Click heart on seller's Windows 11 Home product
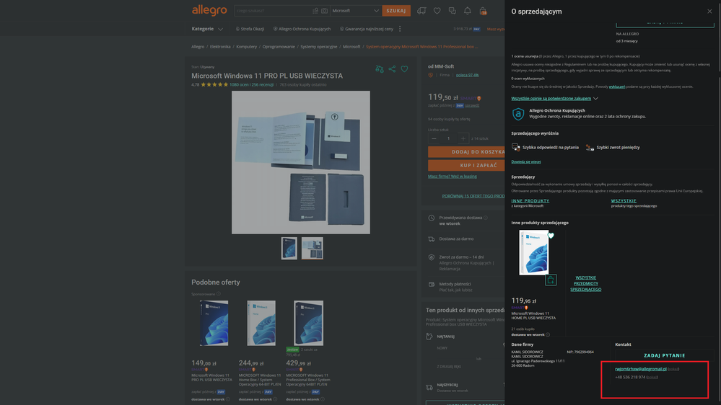 coord(551,236)
